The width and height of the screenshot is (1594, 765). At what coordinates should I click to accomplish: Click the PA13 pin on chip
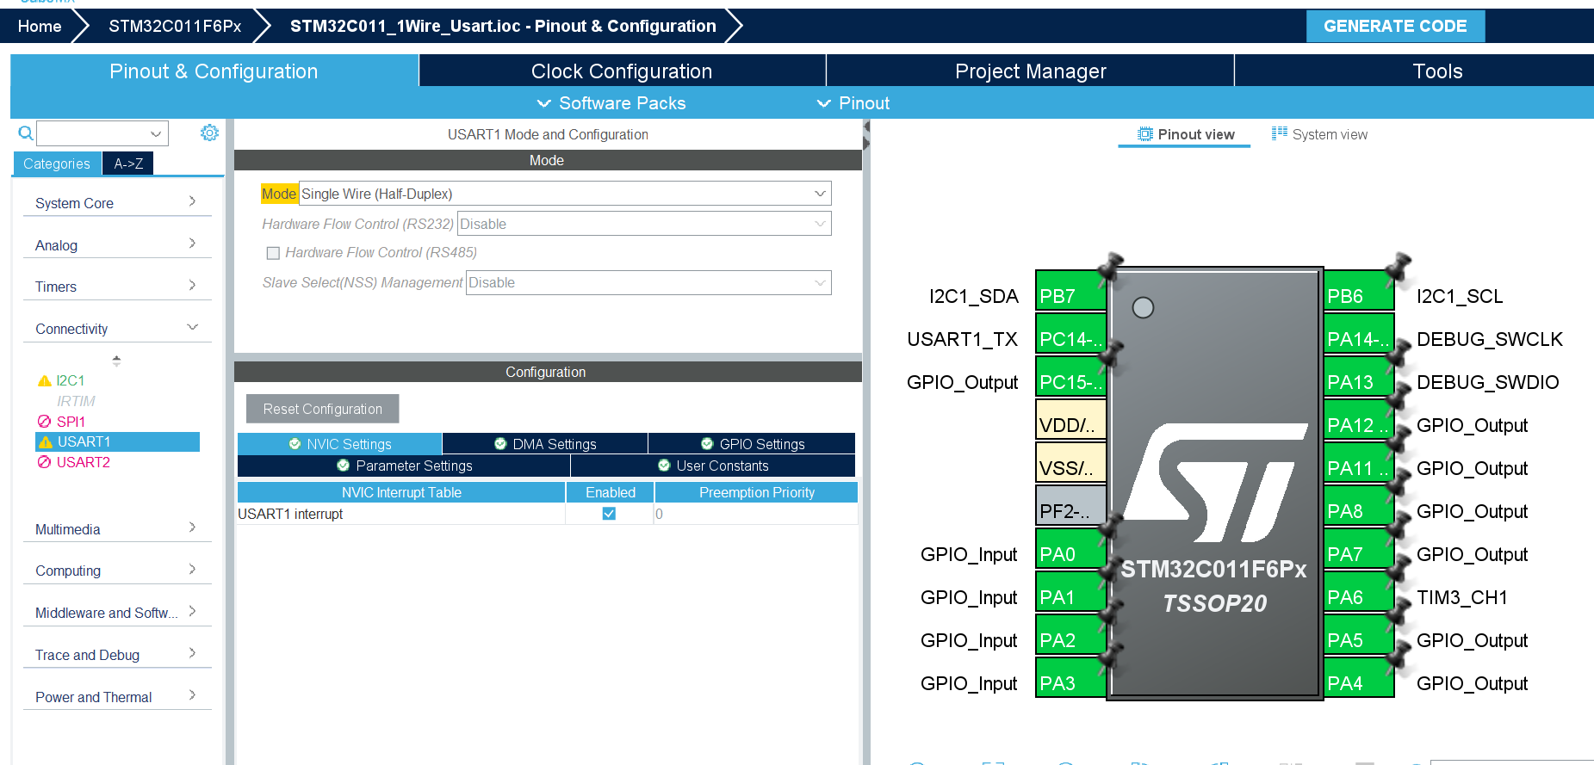[1357, 382]
